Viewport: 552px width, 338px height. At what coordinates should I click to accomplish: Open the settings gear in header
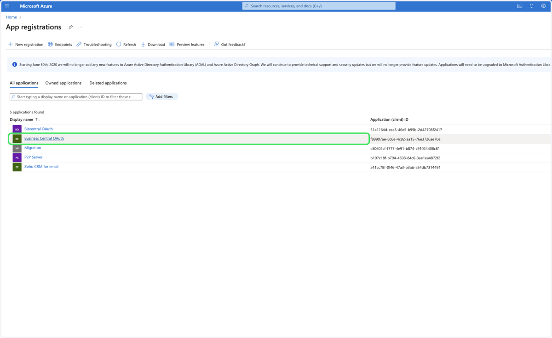point(543,6)
